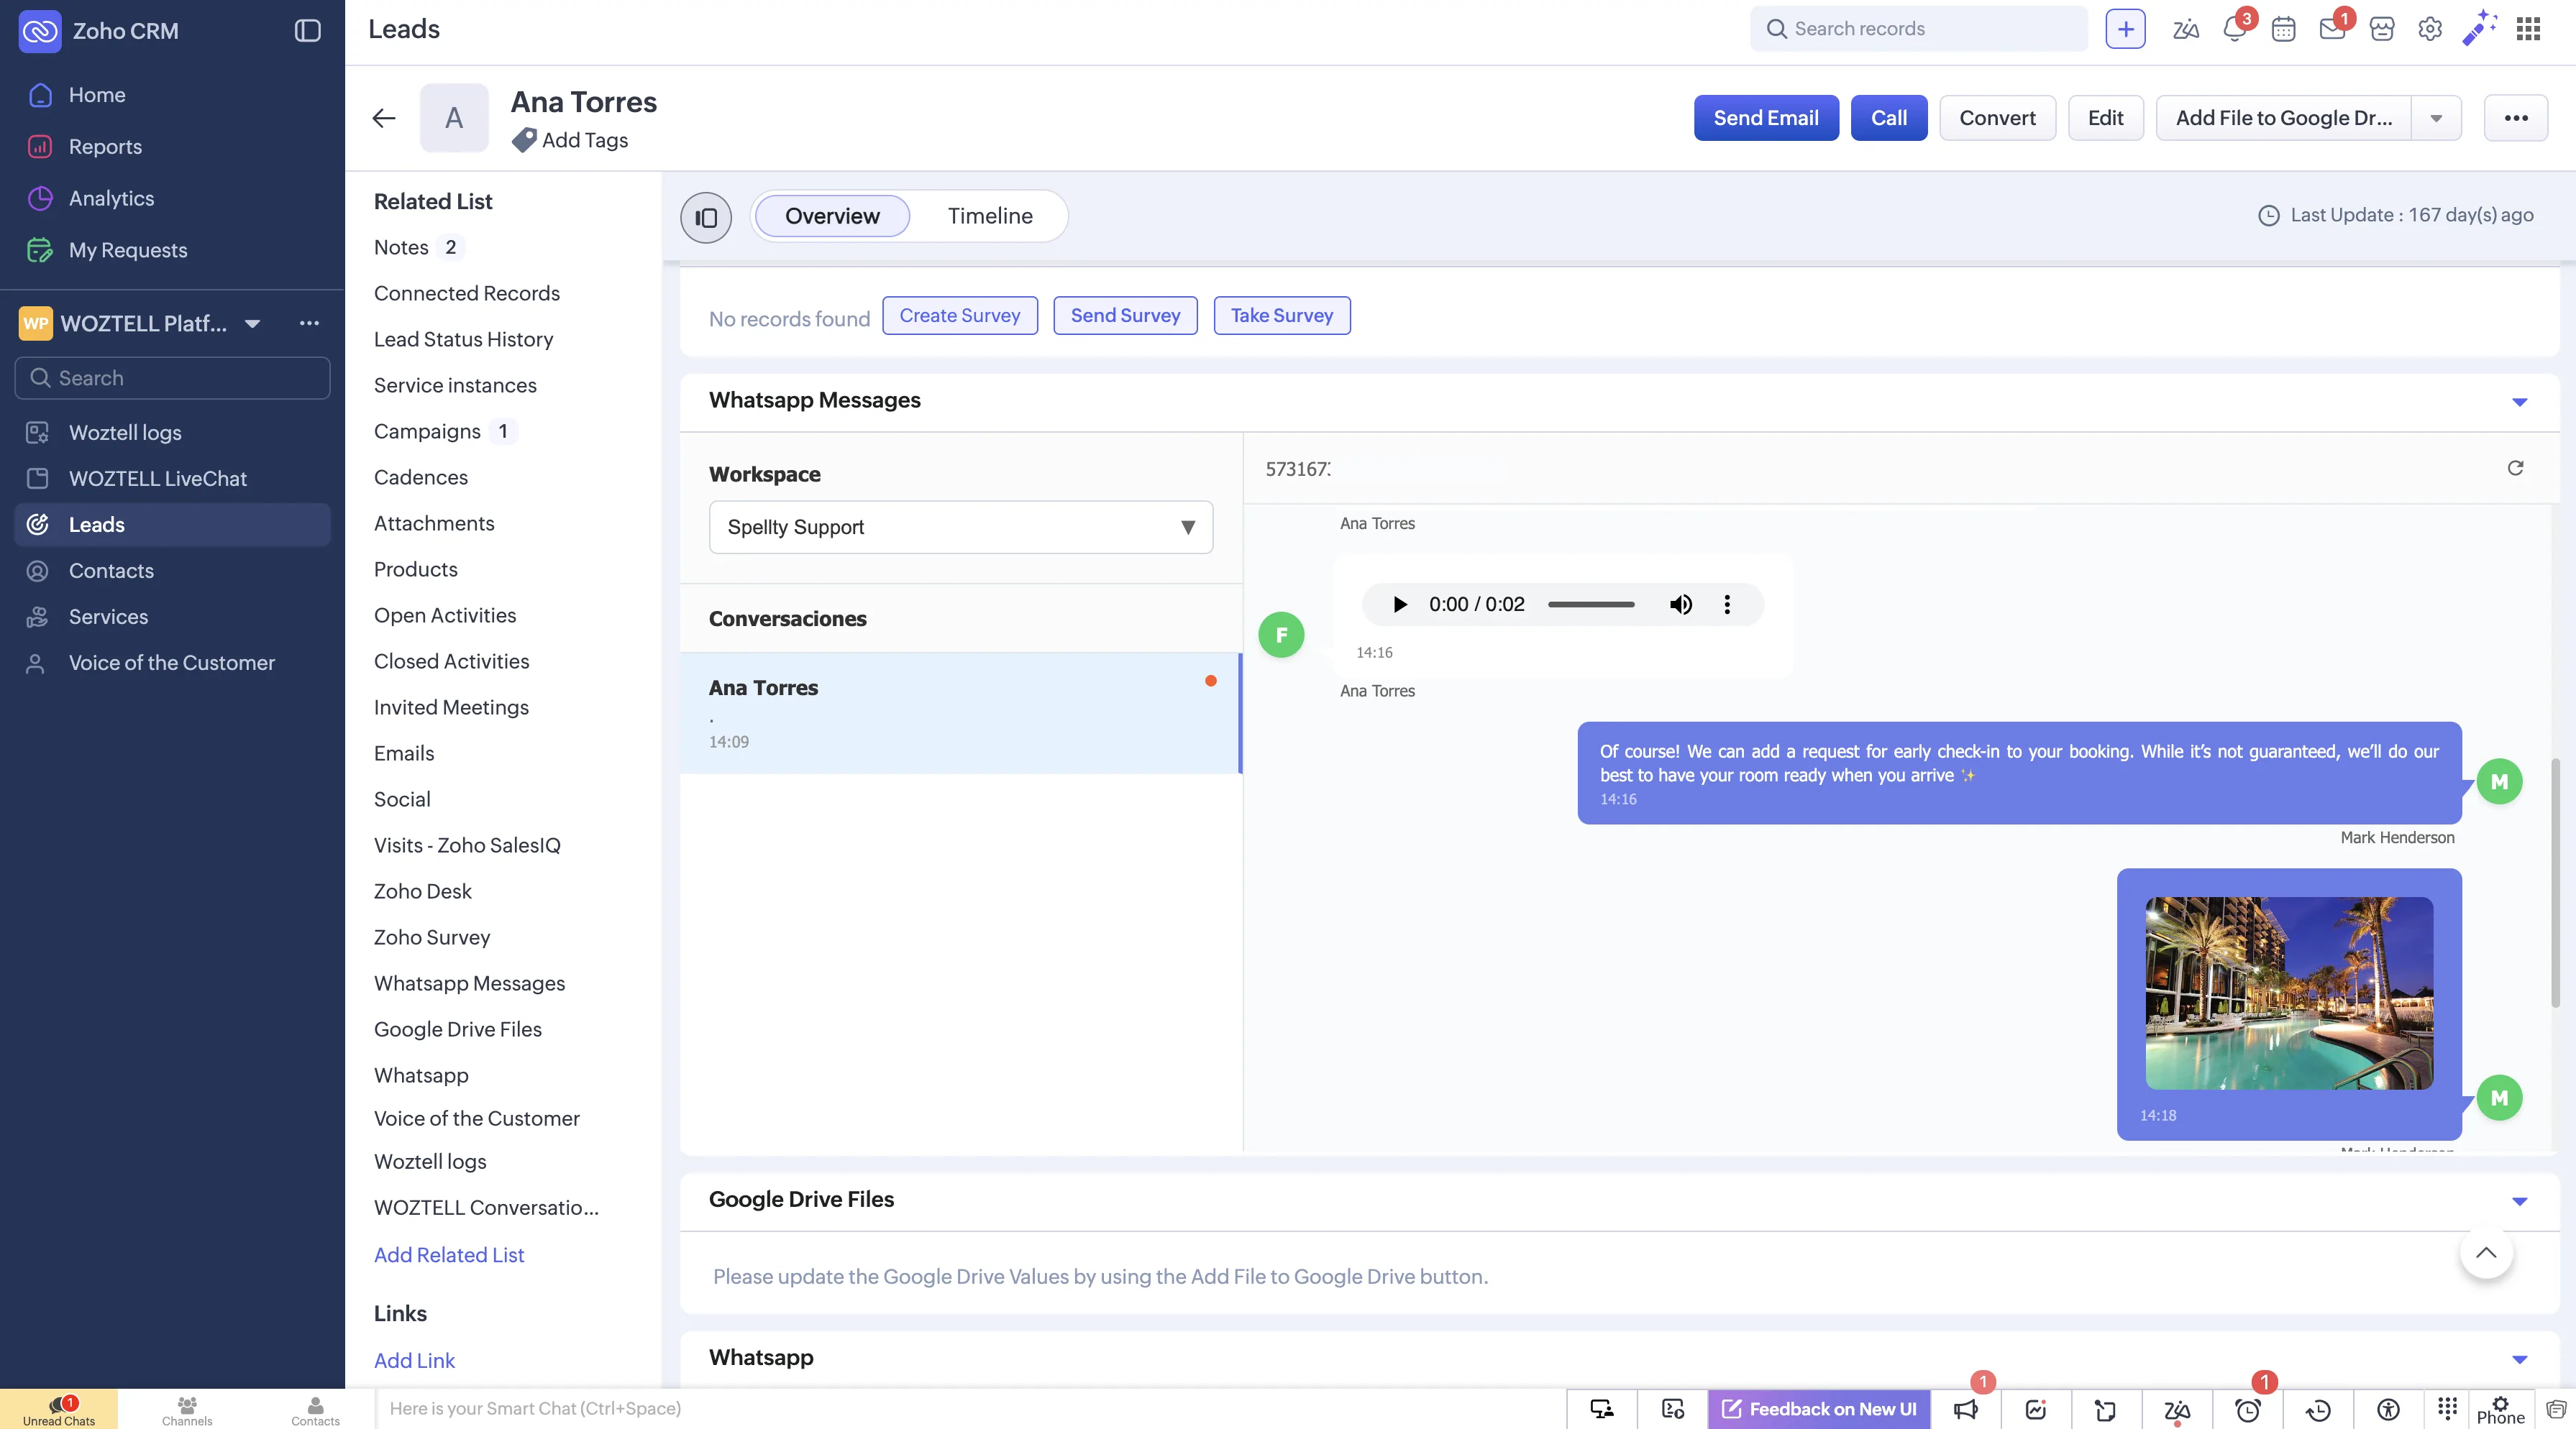Open Phone settings in bottom bar
This screenshot has width=2576, height=1429.
coord(2500,1409)
